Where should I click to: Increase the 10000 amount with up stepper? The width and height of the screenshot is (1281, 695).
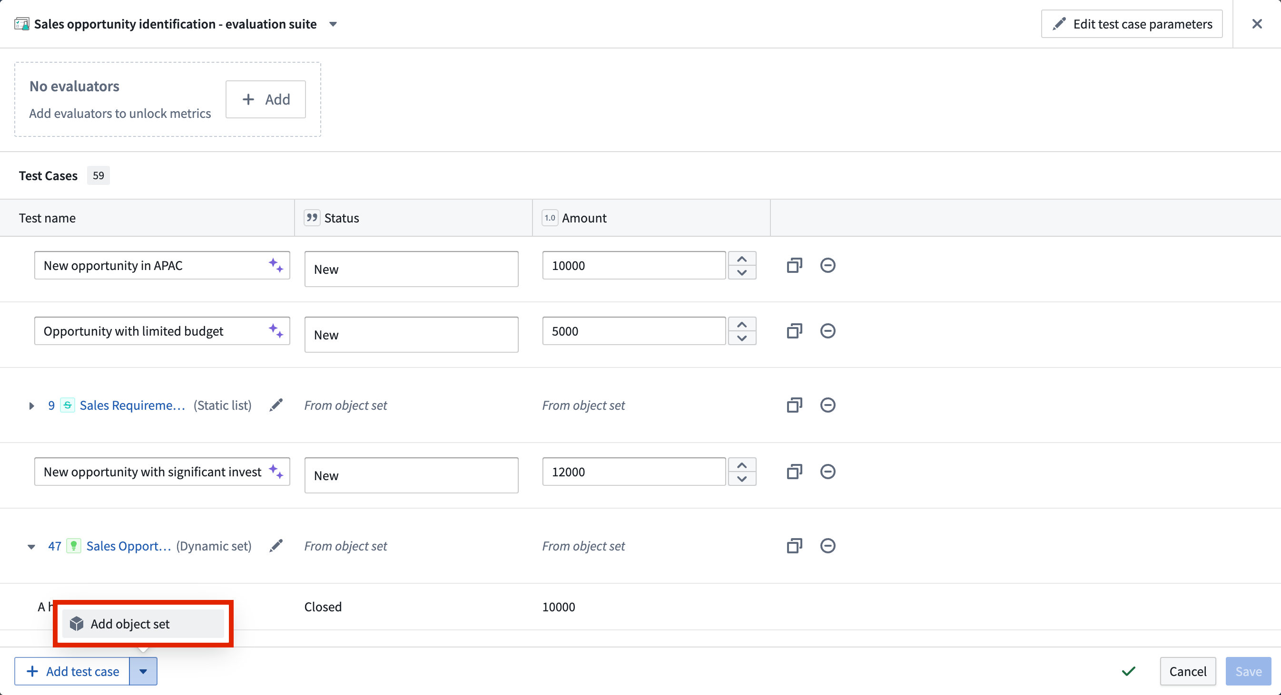tap(742, 259)
